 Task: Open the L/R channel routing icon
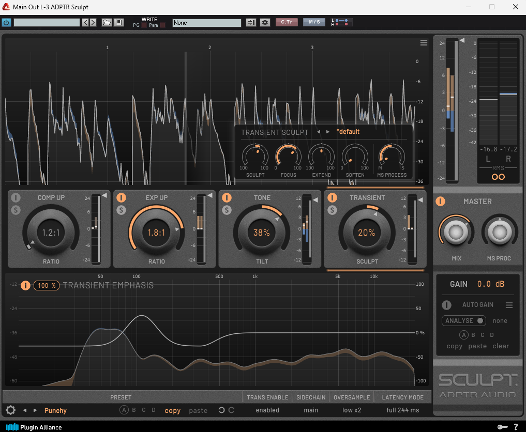341,22
